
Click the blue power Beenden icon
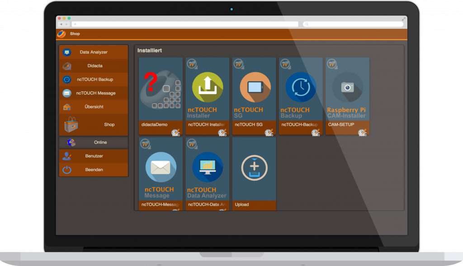[67, 170]
